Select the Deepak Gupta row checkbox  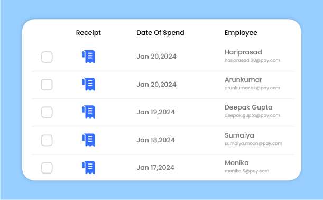[x=47, y=112]
